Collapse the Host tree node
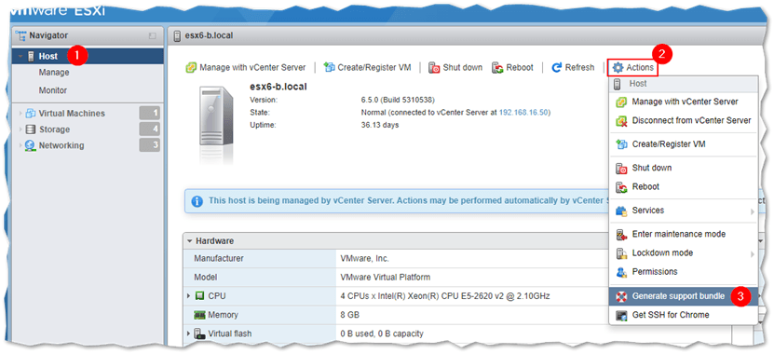The image size is (774, 354). pos(20,56)
